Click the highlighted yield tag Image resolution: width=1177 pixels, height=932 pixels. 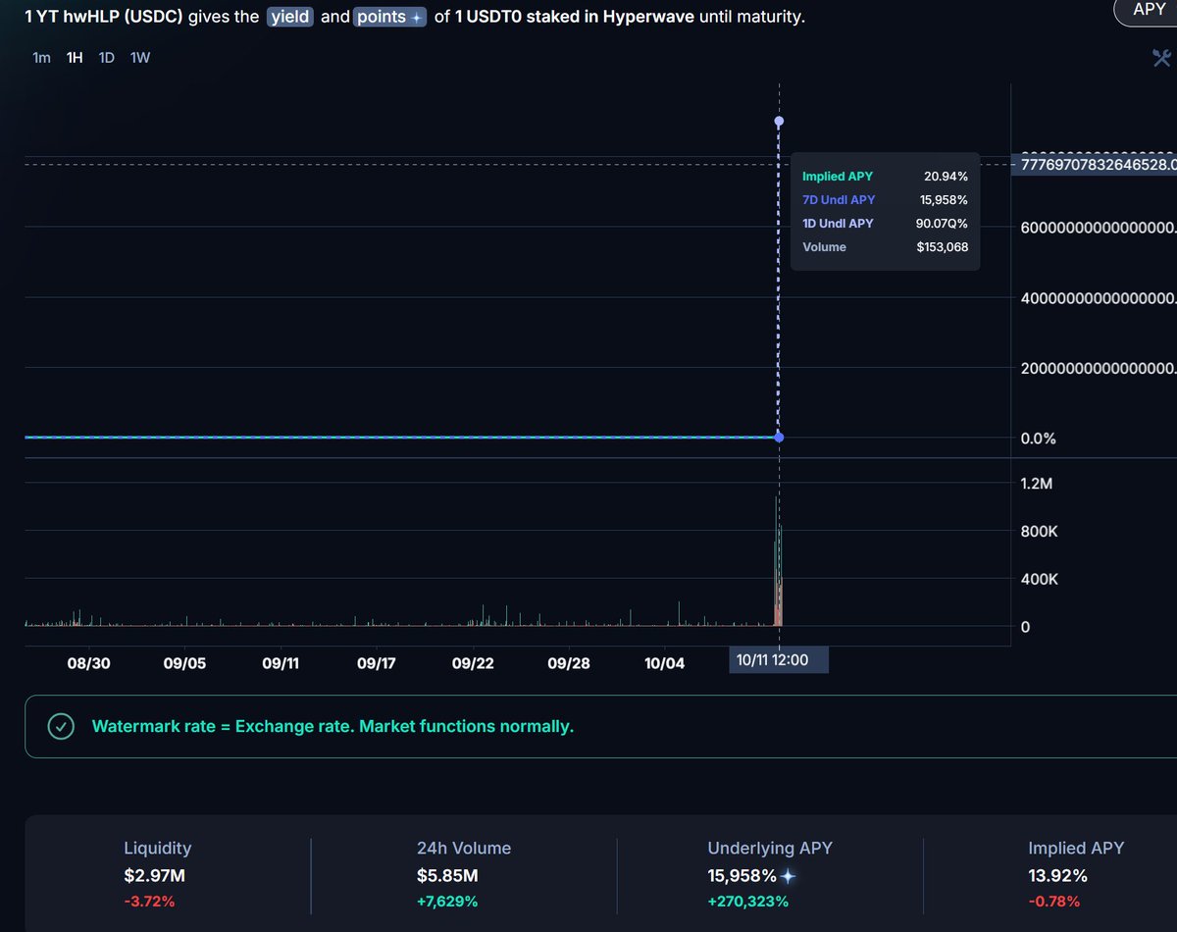coord(290,18)
